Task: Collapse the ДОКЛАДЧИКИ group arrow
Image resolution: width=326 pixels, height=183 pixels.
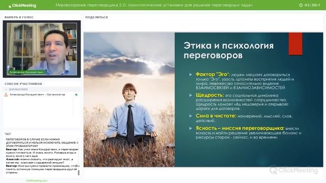Action: point(6,89)
